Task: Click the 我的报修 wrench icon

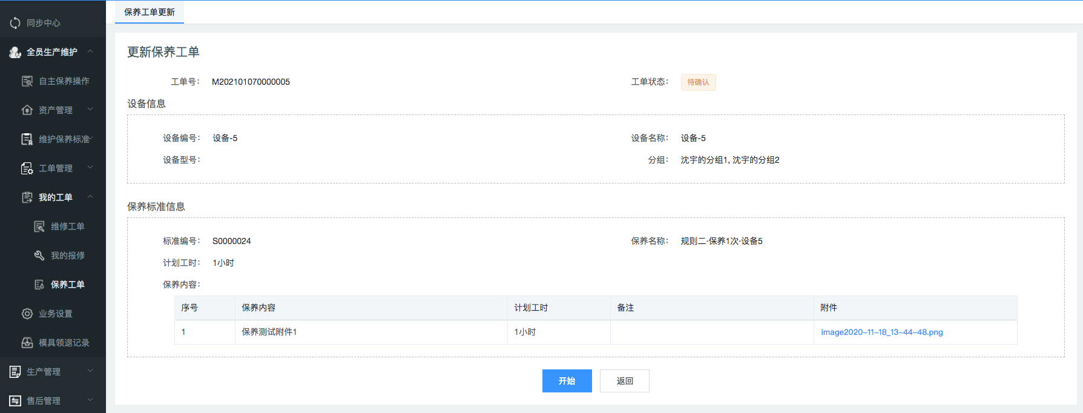Action: click(39, 256)
